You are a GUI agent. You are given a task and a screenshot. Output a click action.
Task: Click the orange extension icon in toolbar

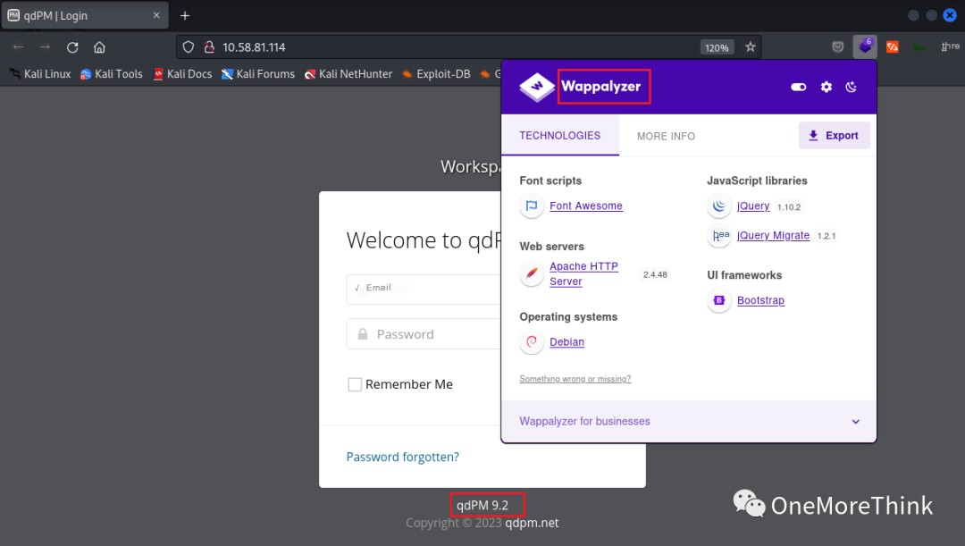pyautogui.click(x=893, y=46)
